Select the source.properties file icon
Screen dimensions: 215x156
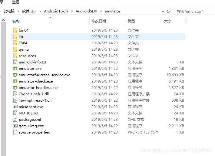15,132
